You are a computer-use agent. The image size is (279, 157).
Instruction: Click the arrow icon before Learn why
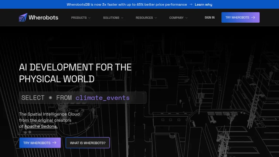click(191, 4)
